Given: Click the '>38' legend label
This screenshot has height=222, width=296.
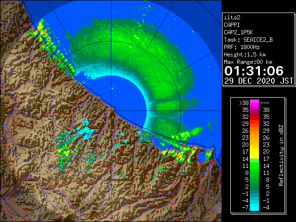Looking at the screenshot, I should [x=244, y=103].
